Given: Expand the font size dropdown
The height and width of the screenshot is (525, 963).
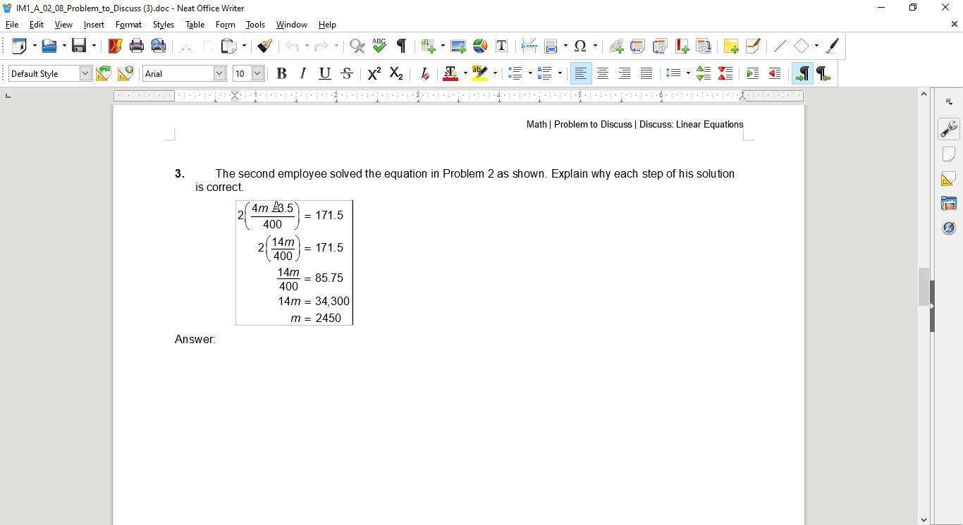Looking at the screenshot, I should (x=257, y=73).
